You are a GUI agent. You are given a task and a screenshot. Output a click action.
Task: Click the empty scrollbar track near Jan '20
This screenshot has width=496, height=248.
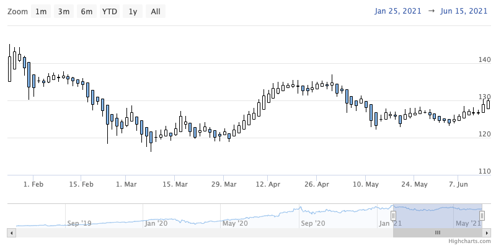[155, 232]
